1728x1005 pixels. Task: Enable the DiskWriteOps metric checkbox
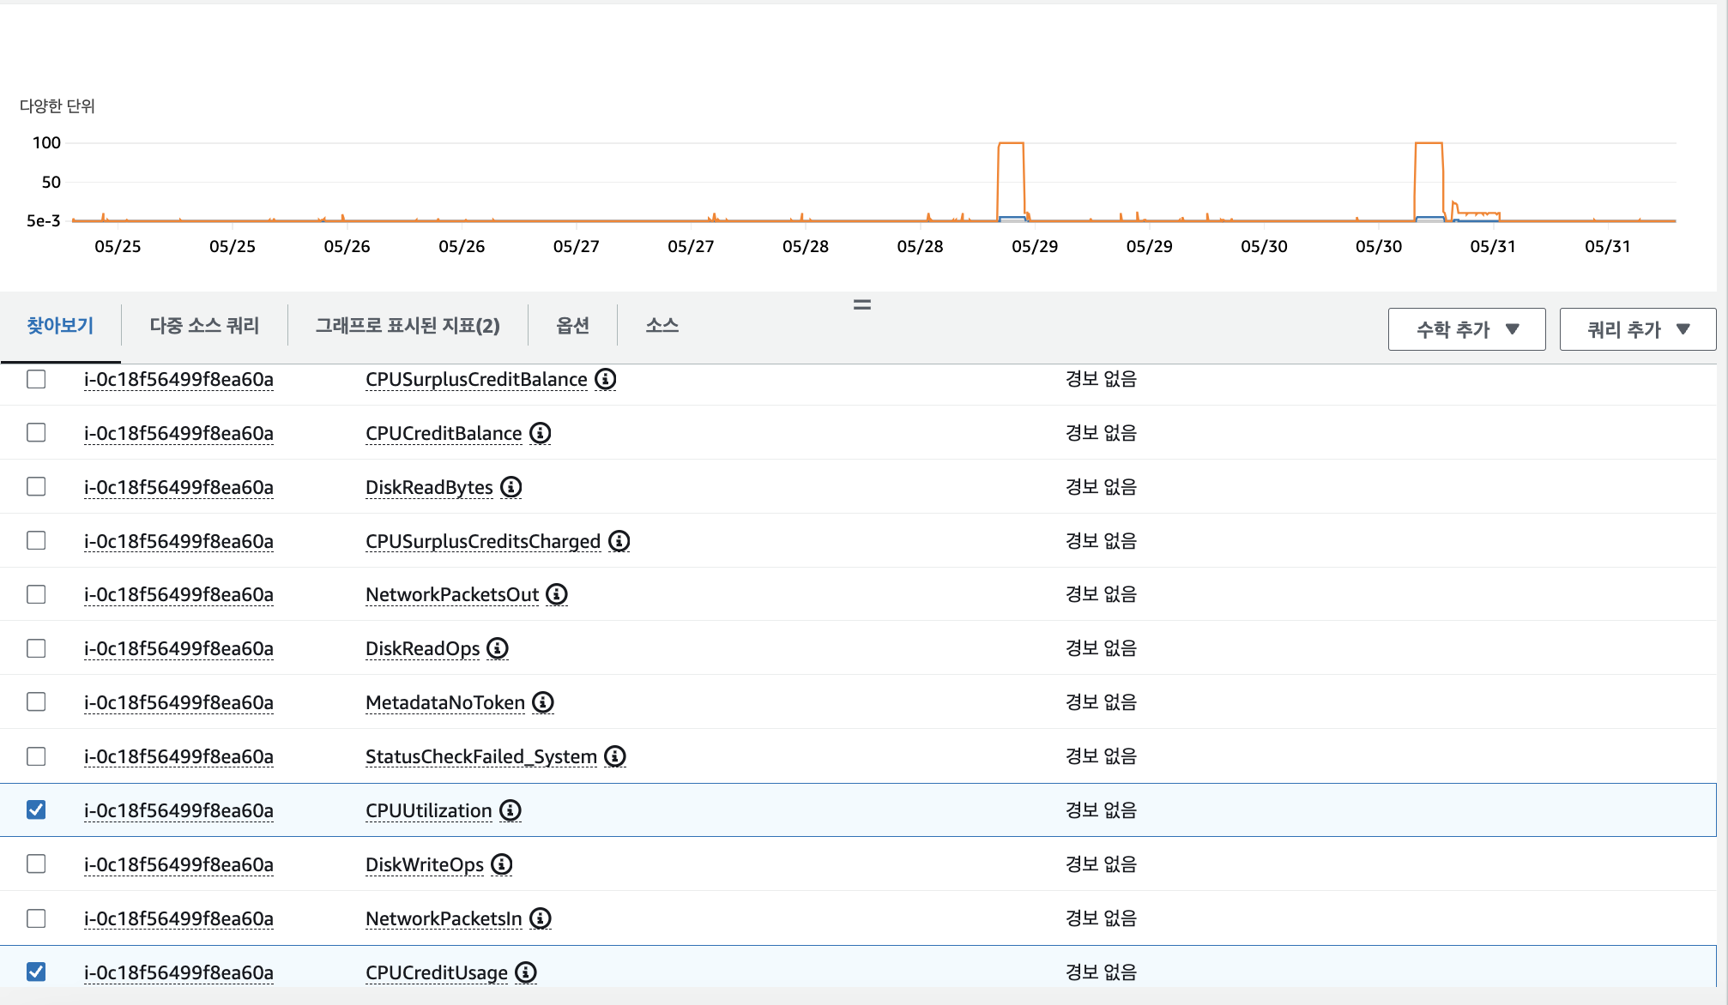click(x=36, y=864)
